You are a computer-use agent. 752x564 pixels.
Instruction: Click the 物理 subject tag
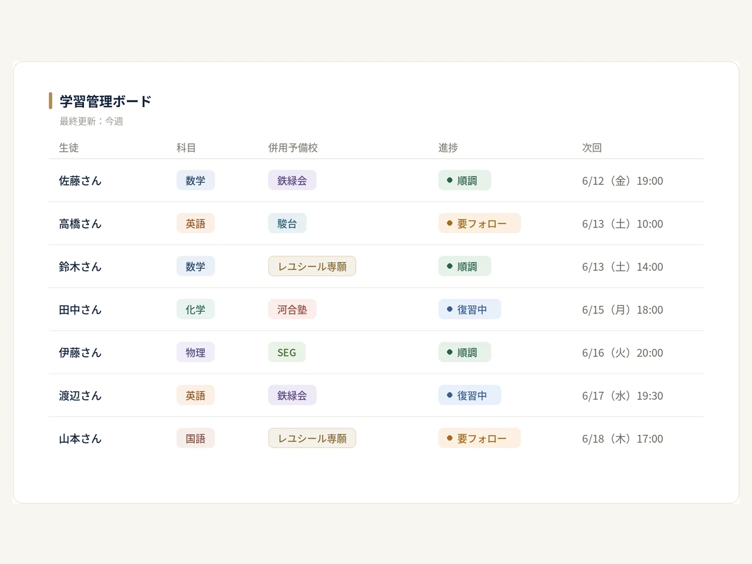196,353
